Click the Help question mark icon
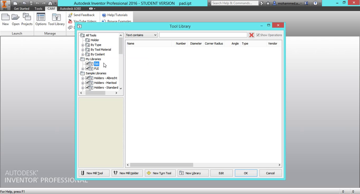The width and height of the screenshot is (360, 194). coord(315,3)
